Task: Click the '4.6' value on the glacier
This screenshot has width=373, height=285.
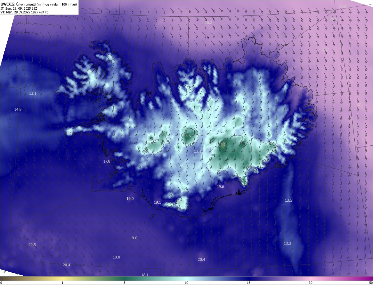Action: pos(188,136)
